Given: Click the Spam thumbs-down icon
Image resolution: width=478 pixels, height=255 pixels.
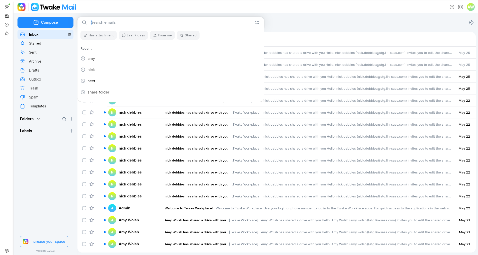Looking at the screenshot, I should click(x=22, y=97).
